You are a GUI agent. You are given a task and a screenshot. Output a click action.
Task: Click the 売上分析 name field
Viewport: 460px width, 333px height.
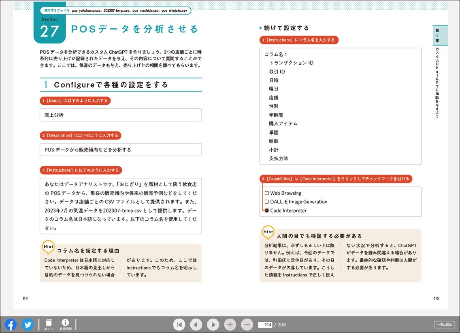point(120,115)
